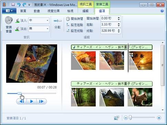167x125 pixels.
Task: Click the 音樂項目 1 / 1 status text
Action: coord(16,118)
